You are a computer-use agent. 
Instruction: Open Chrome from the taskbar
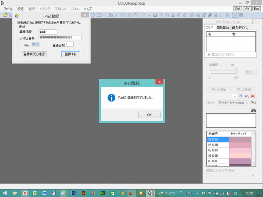pos(122,193)
